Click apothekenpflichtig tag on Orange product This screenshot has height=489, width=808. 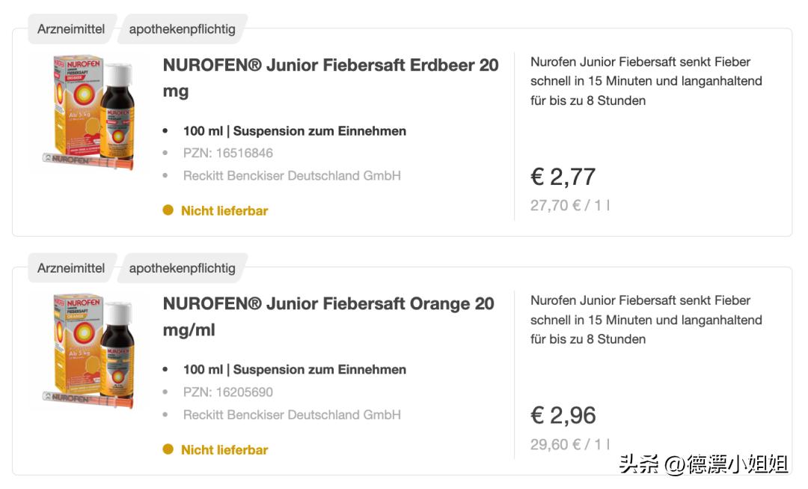(182, 268)
